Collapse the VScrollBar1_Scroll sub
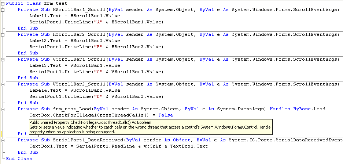343x164 pixels. coord(3,60)
